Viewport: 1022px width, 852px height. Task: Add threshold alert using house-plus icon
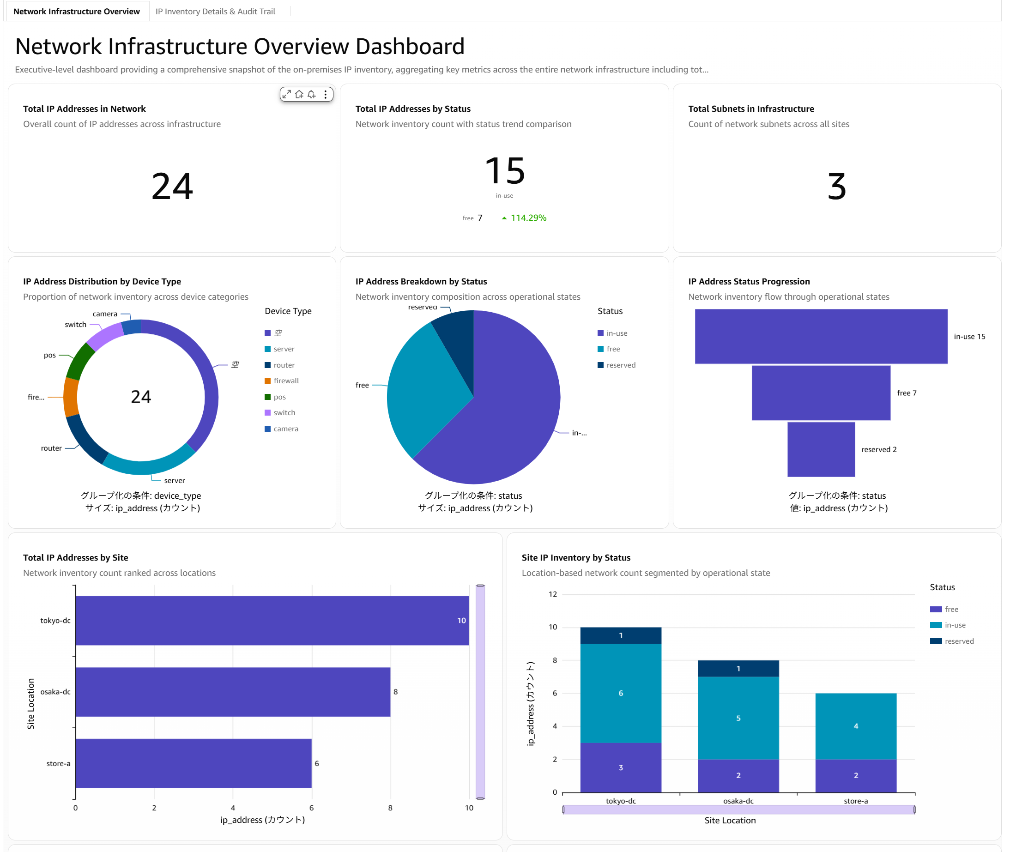(x=299, y=94)
